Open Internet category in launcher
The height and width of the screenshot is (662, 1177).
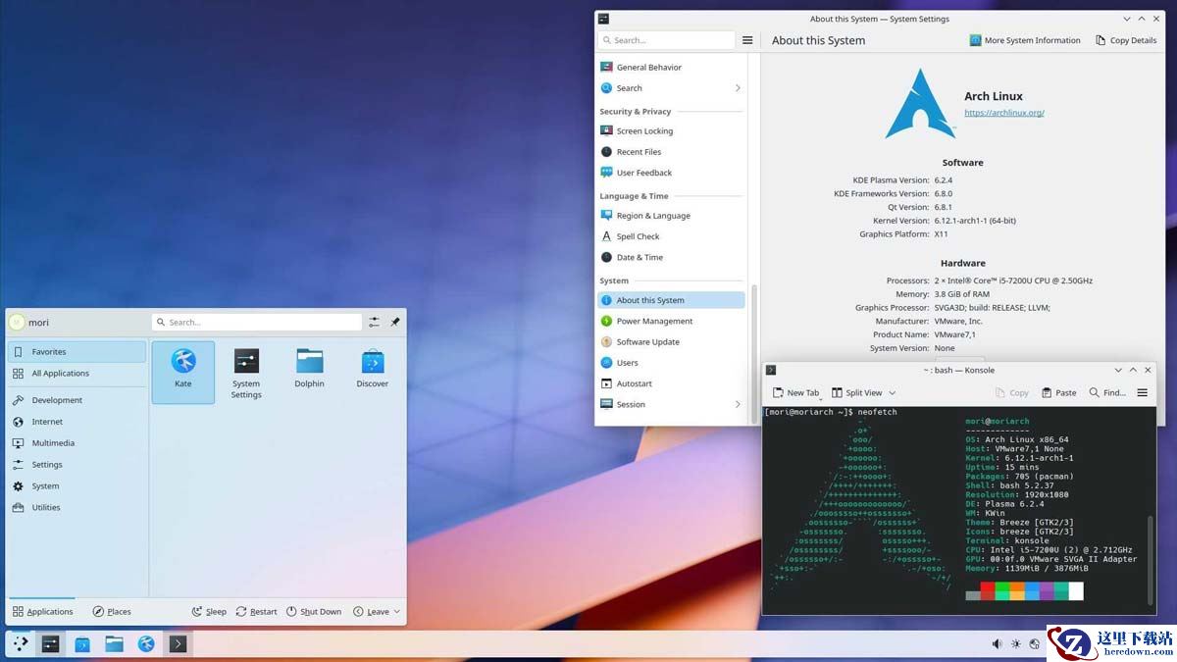(77, 422)
